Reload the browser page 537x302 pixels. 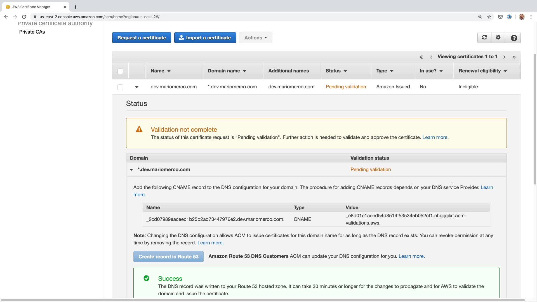(x=24, y=17)
